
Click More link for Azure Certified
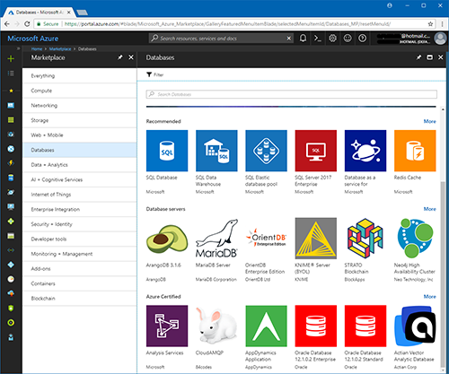click(429, 297)
